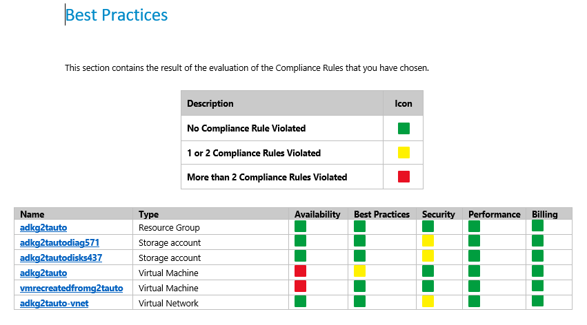This screenshot has height=325, width=587.
Task: Click yellow Best Practices icon for adkg2tauto VM
Action: point(359,271)
